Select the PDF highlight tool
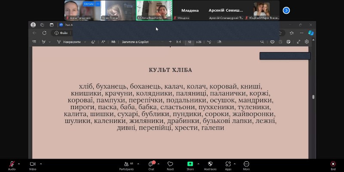344x172 pixels. [x=44, y=42]
